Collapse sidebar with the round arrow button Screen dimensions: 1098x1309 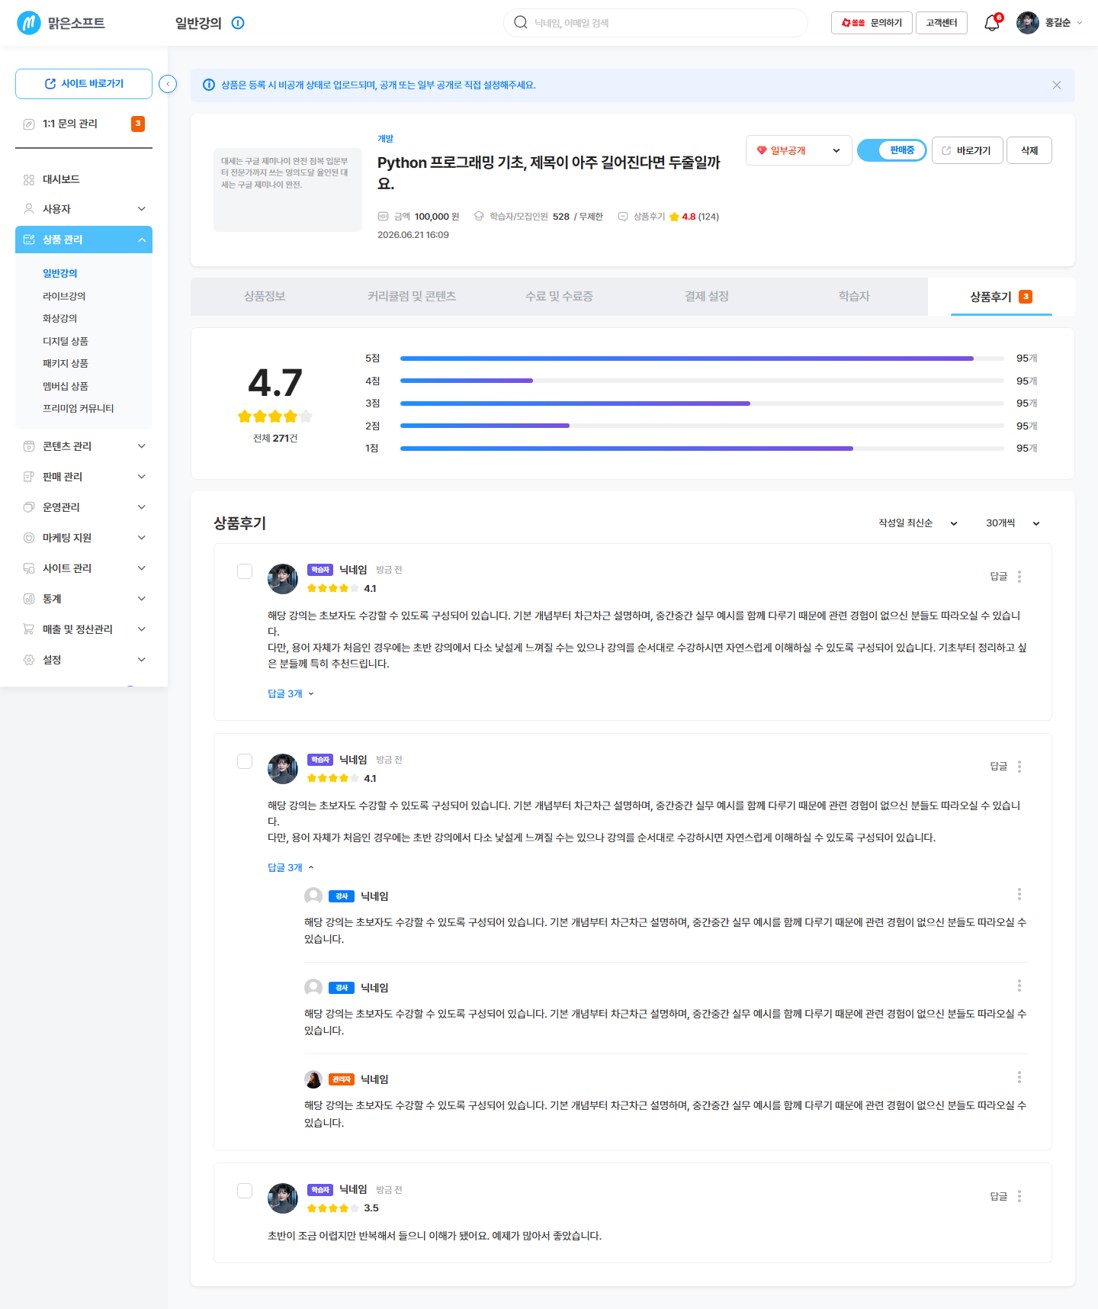(x=168, y=84)
